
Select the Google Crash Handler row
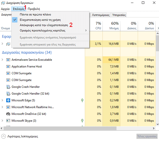[78, 87]
